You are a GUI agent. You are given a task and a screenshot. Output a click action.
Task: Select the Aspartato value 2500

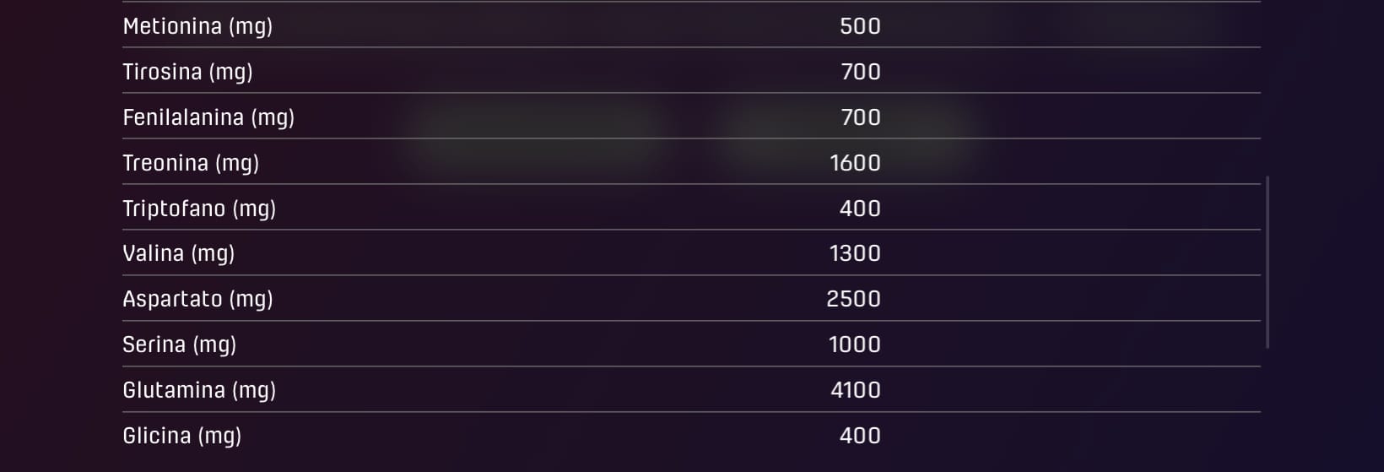(x=853, y=299)
